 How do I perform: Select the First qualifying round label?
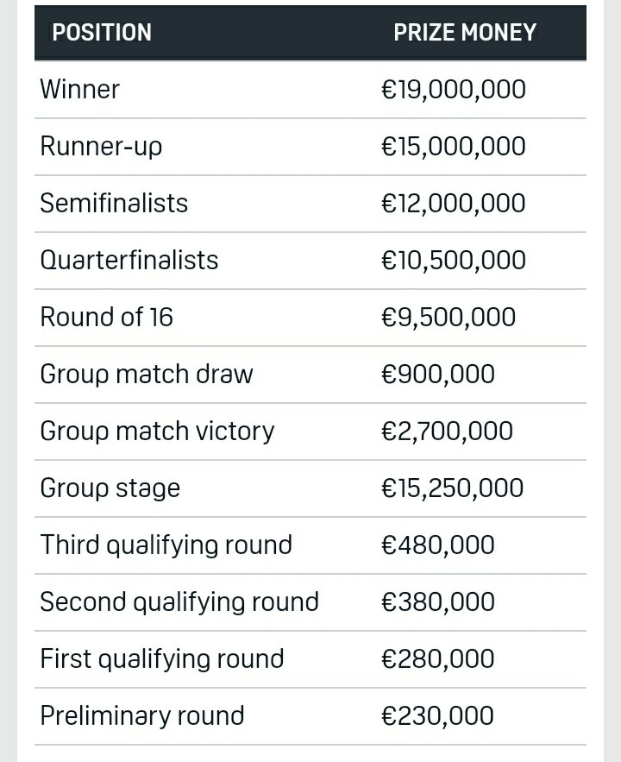162,659
